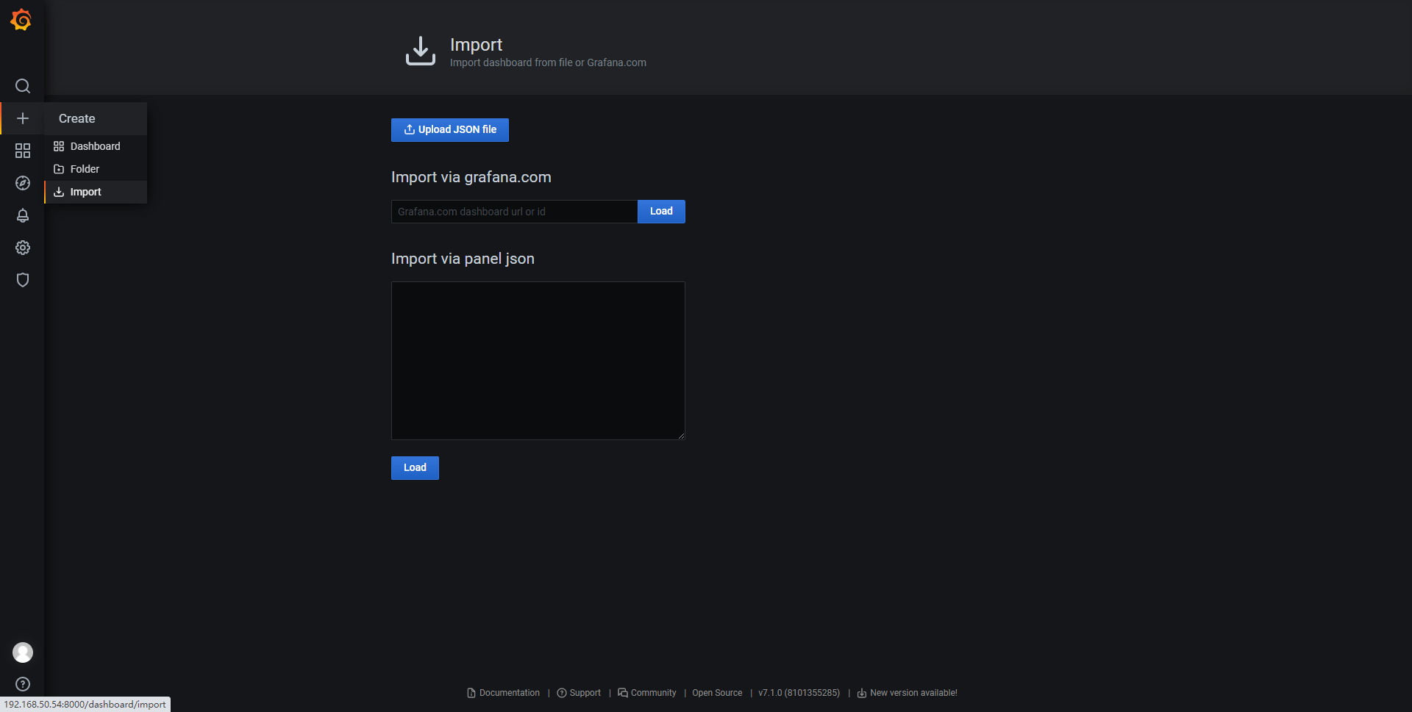
Task: Open the Server Admin shield icon
Action: pyautogui.click(x=23, y=280)
